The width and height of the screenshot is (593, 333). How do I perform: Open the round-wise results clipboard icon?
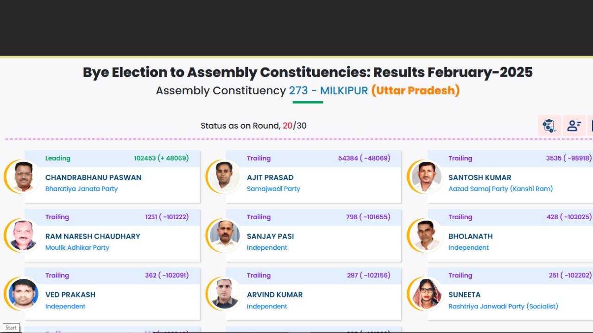(x=549, y=126)
